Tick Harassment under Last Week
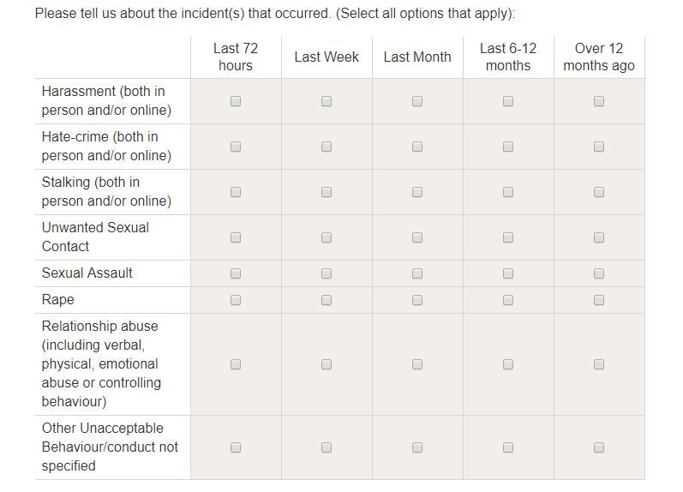Image resolution: width=683 pixels, height=492 pixels. pos(327,101)
